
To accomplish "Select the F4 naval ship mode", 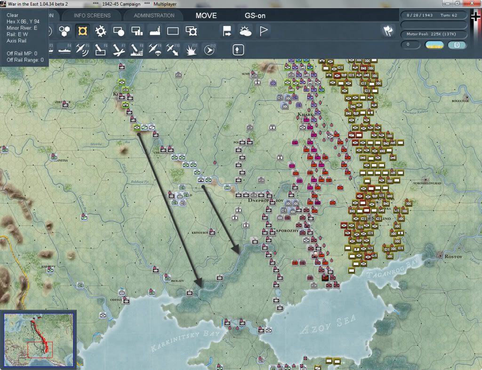I will (x=64, y=50).
